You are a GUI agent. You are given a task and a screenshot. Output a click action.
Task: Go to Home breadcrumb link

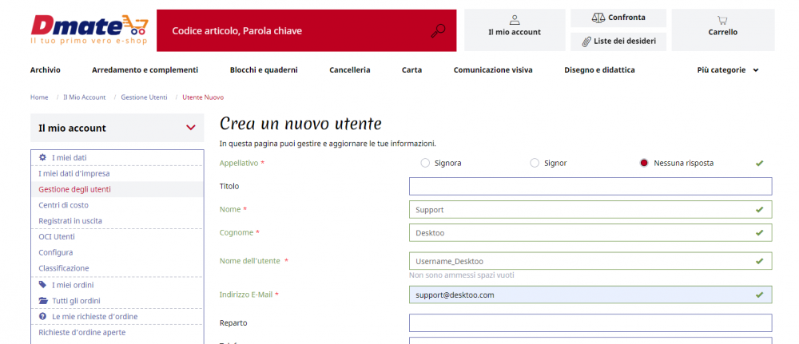[x=39, y=97]
